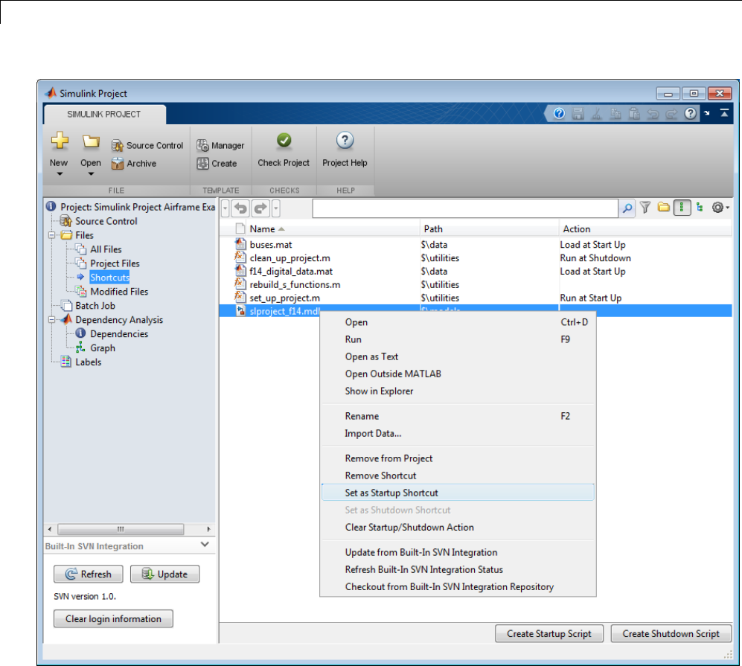Open forward history dropdown arrow

276,208
